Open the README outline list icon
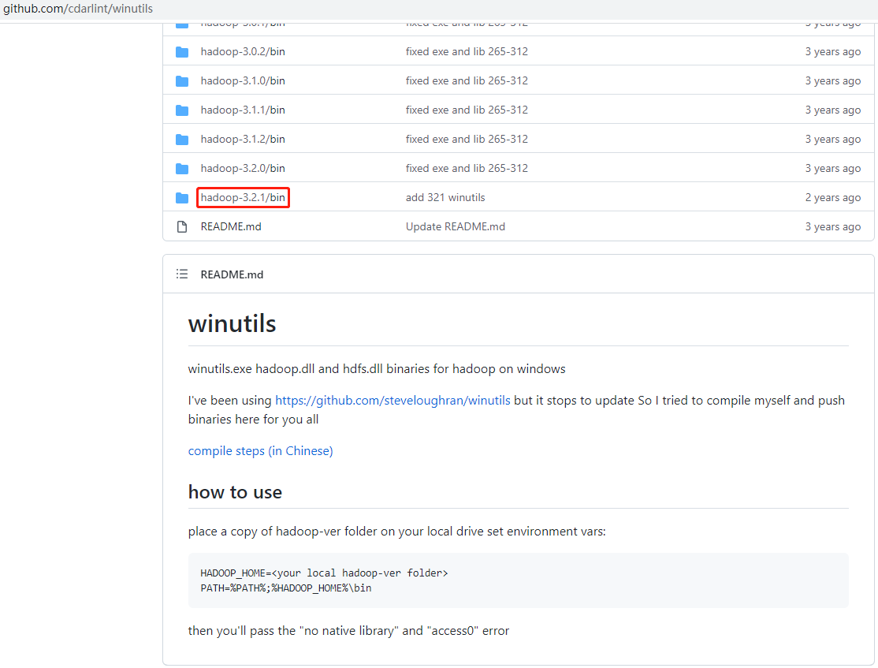The width and height of the screenshot is (878, 668). [x=182, y=274]
